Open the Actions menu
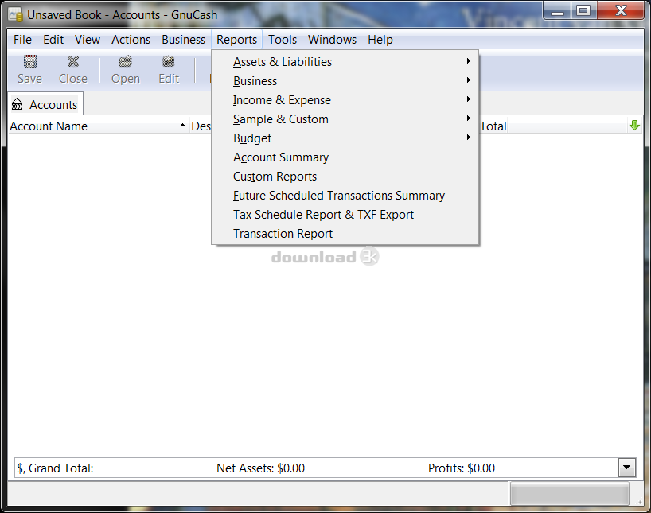 coord(131,40)
